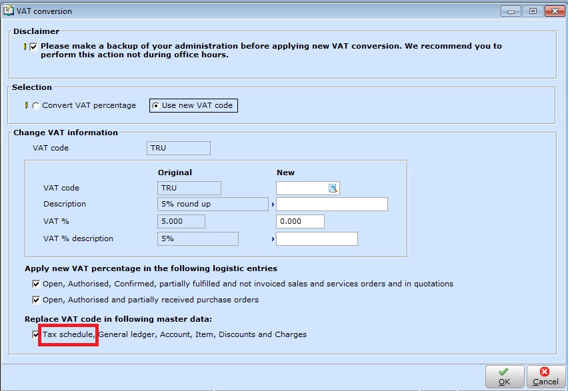This screenshot has width=568, height=391.
Task: Uncheck partially received purchase orders checkbox
Action: (36, 300)
